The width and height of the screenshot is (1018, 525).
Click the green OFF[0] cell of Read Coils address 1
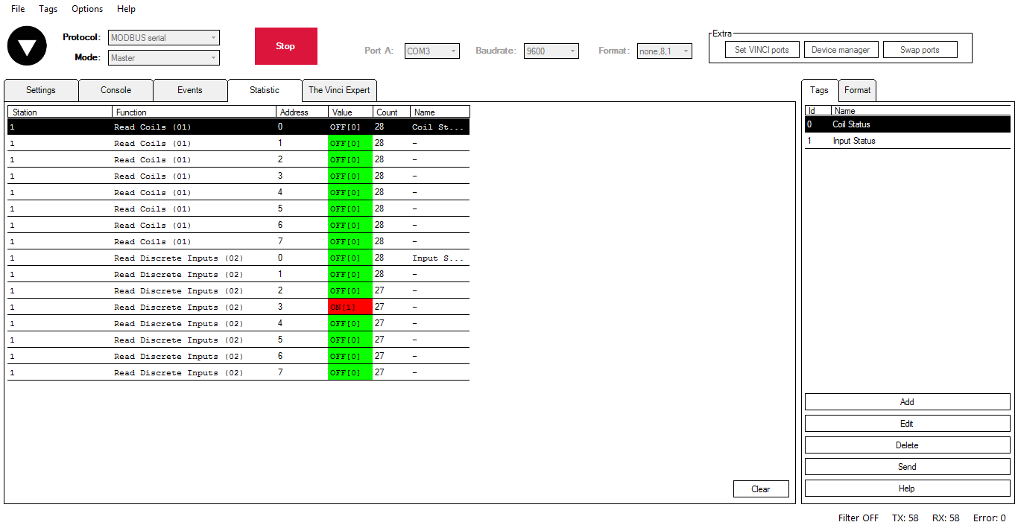350,143
